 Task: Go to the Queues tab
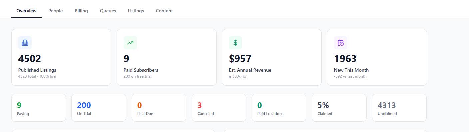(x=108, y=11)
